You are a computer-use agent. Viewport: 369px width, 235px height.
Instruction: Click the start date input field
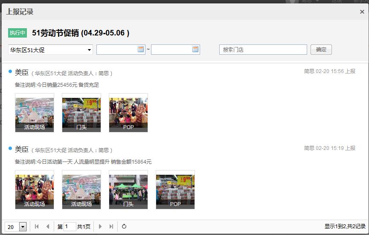(117, 50)
